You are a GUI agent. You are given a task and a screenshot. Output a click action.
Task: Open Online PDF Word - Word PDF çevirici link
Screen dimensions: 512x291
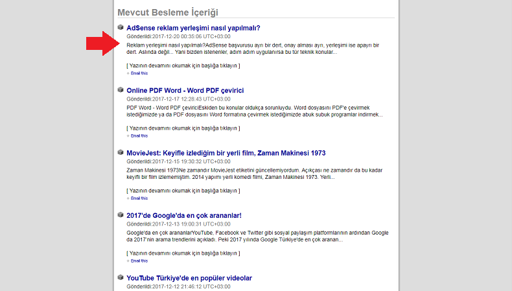pos(185,91)
